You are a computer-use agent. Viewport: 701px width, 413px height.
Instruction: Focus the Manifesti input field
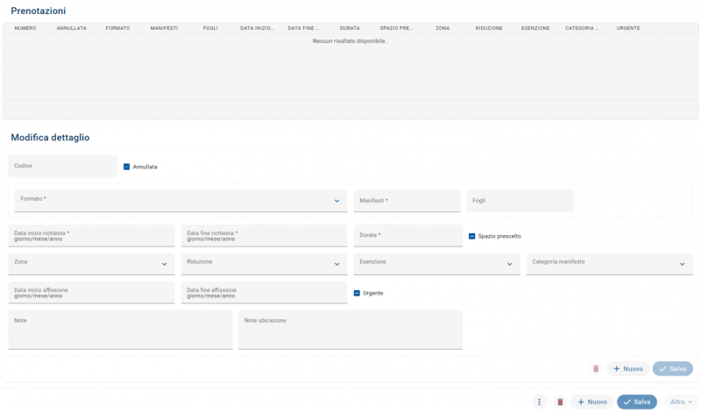pyautogui.click(x=407, y=202)
